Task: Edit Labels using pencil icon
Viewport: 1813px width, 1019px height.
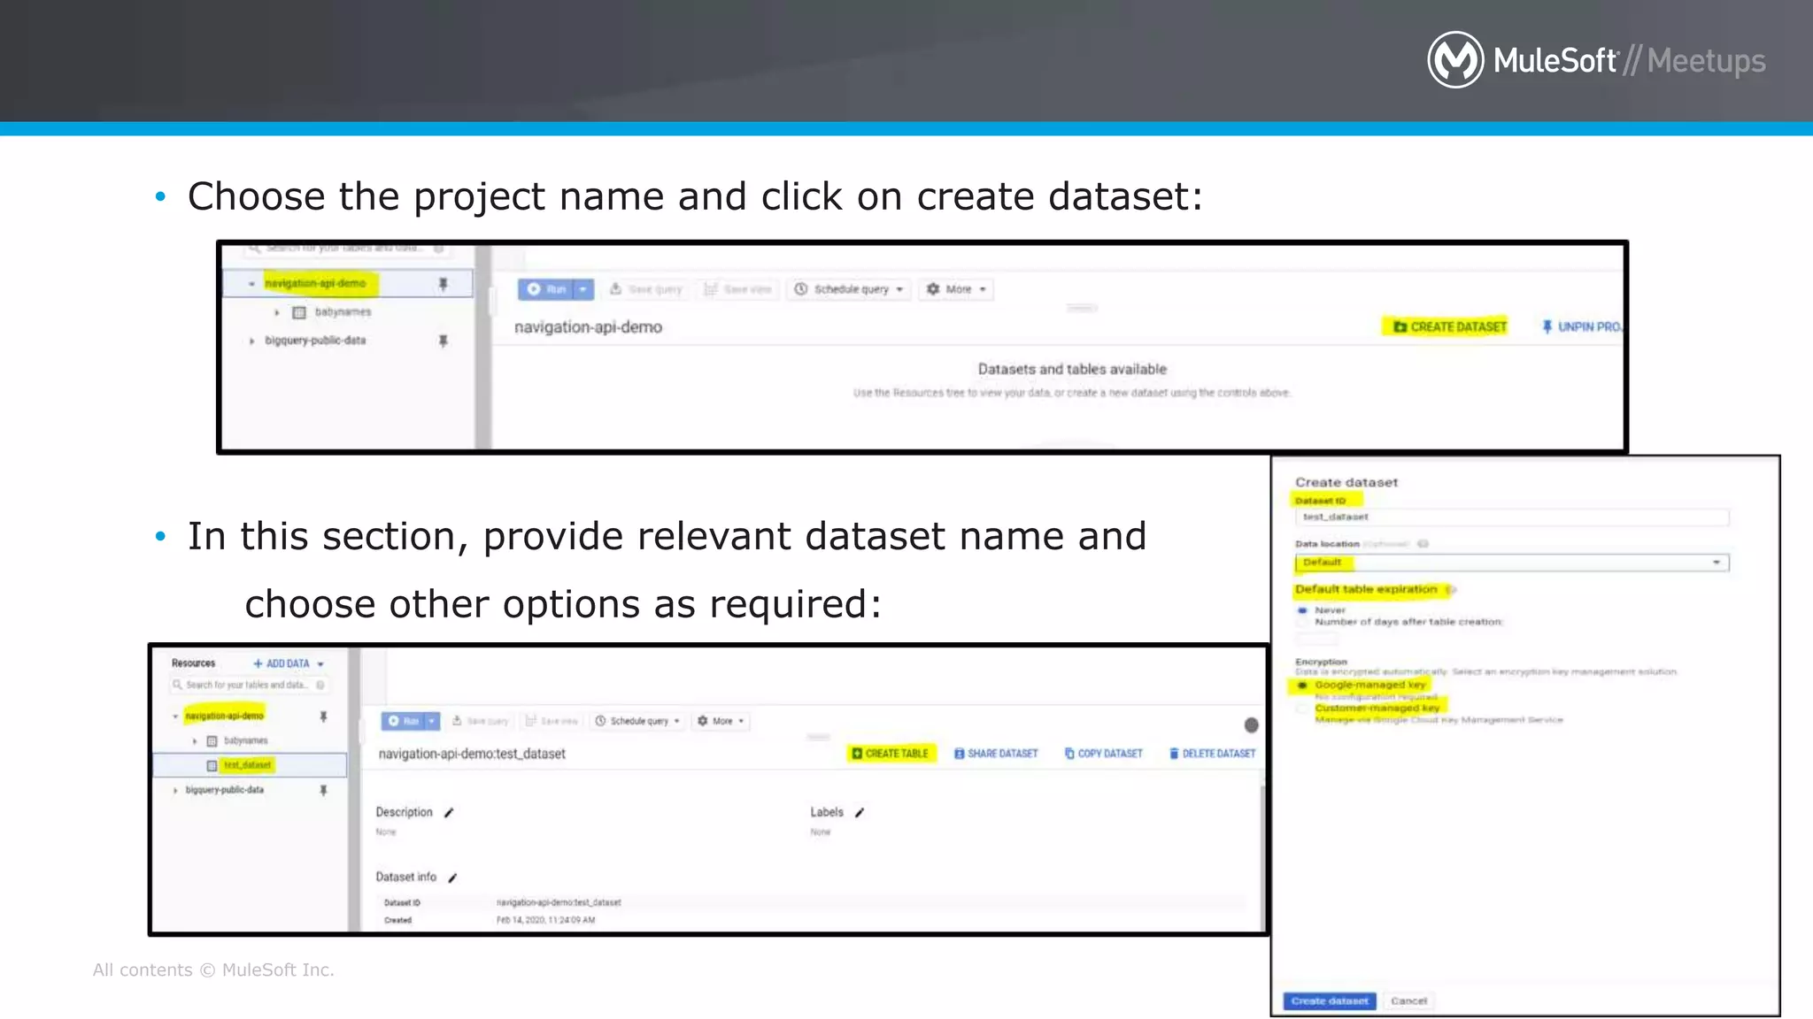Action: [860, 813]
